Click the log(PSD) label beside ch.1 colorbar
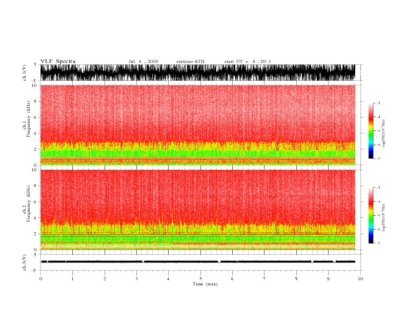The height and width of the screenshot is (313, 406). click(x=383, y=133)
